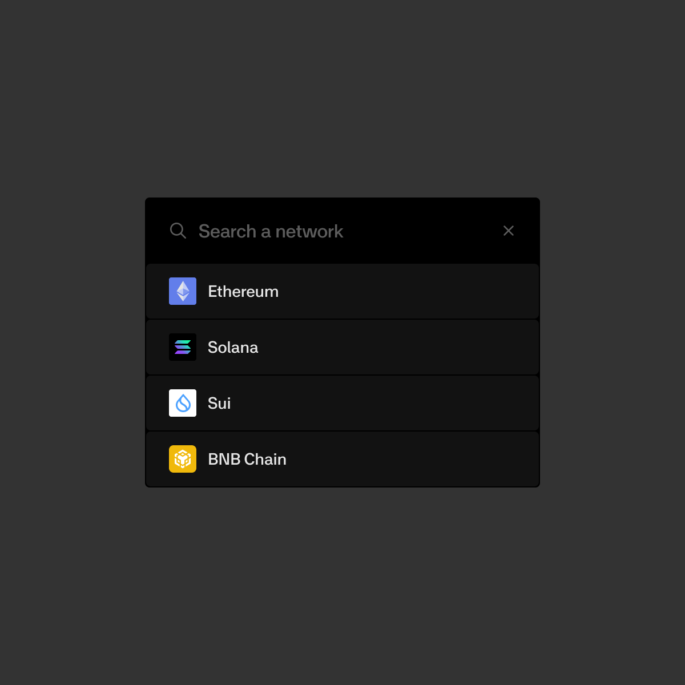This screenshot has width=685, height=685.
Task: Dismiss the network picker with the X
Action: click(x=508, y=231)
